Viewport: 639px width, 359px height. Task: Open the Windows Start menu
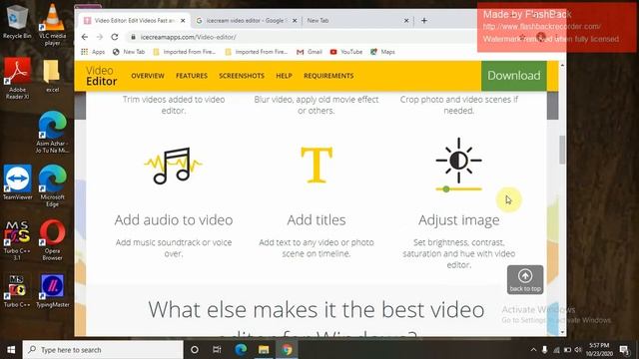click(11, 350)
